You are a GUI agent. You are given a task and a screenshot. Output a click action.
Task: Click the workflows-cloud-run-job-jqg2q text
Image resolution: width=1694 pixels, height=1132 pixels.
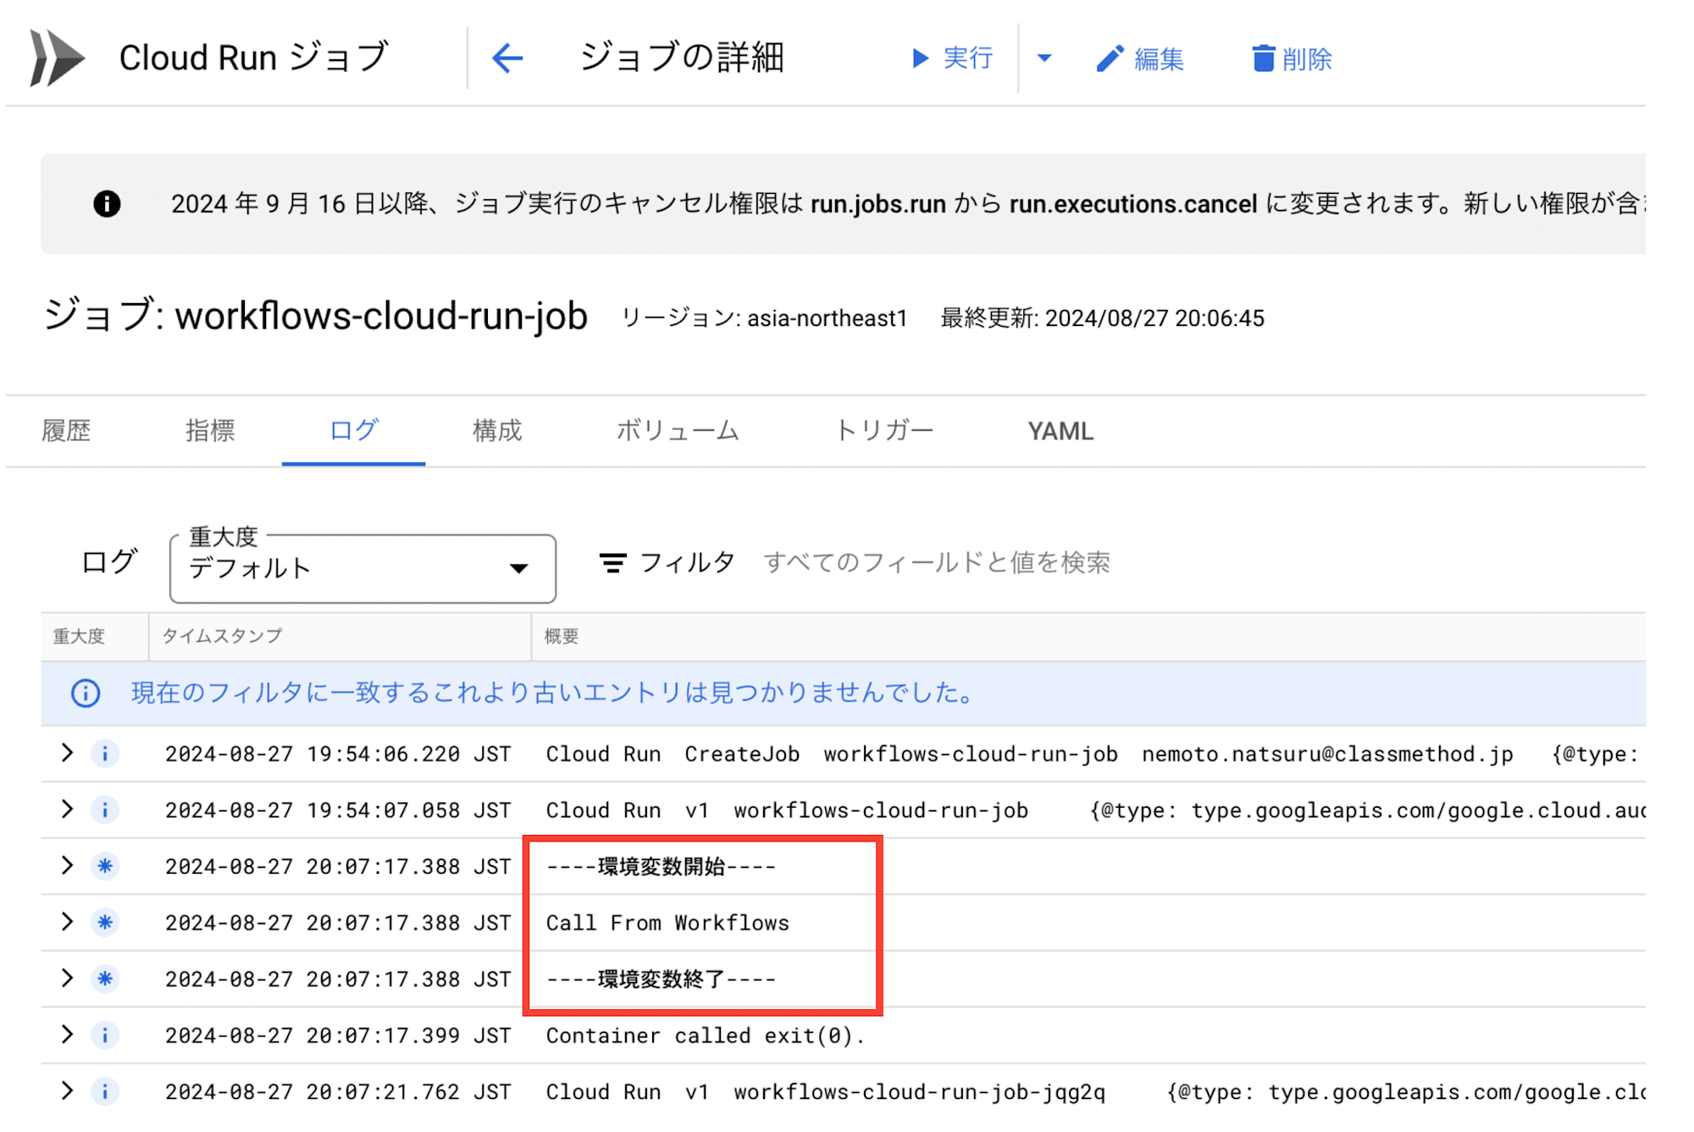tap(920, 1091)
